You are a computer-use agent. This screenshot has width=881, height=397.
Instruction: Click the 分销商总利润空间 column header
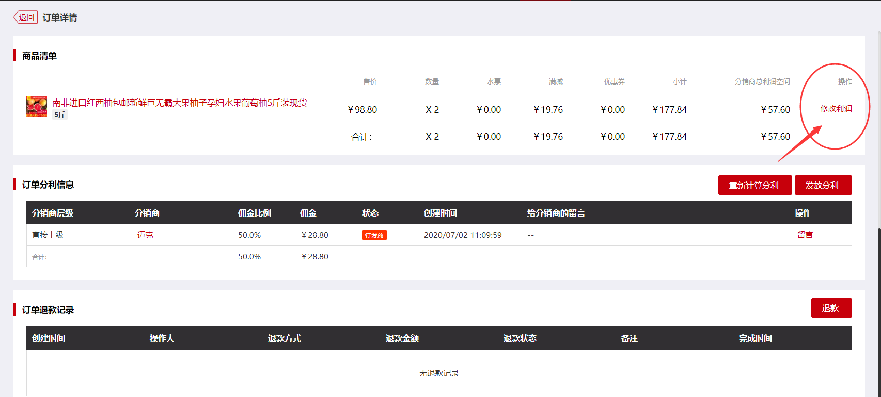tap(762, 81)
